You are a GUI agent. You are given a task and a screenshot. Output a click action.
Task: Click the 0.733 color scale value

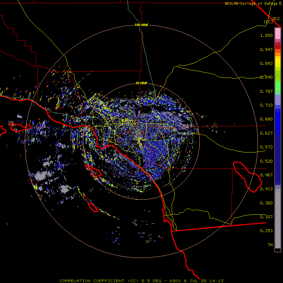click(266, 105)
